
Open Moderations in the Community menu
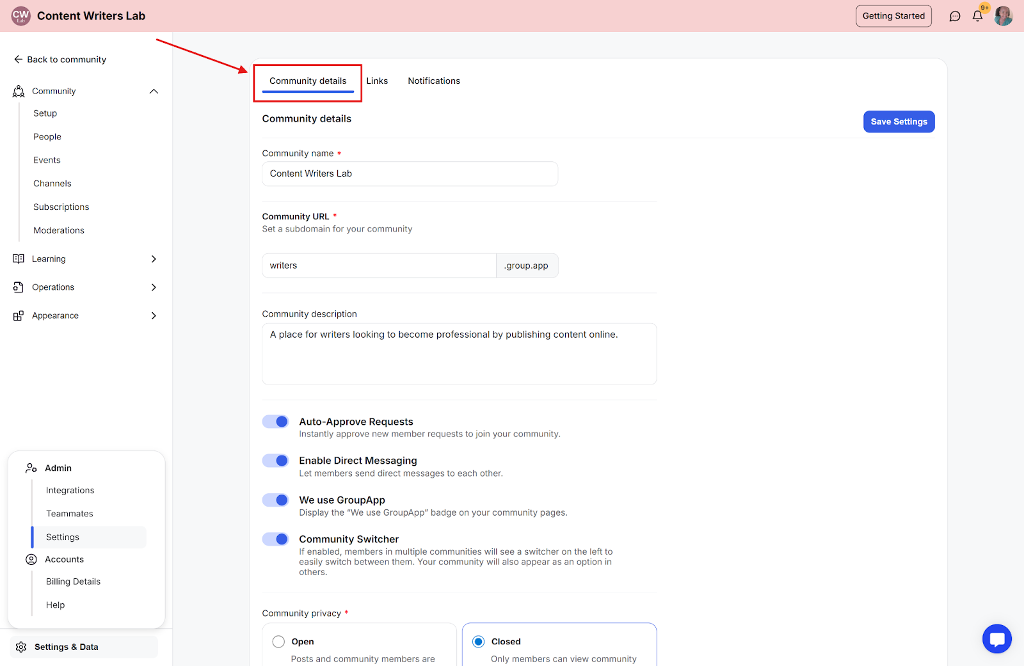coord(59,231)
